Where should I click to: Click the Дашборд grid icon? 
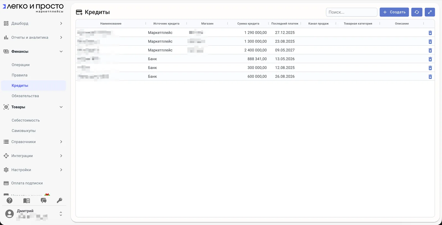[x=6, y=23]
